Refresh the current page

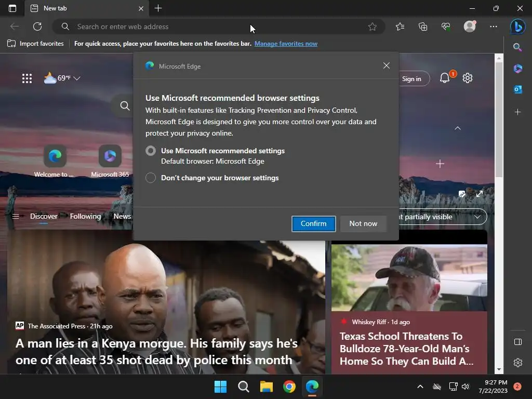click(x=37, y=26)
